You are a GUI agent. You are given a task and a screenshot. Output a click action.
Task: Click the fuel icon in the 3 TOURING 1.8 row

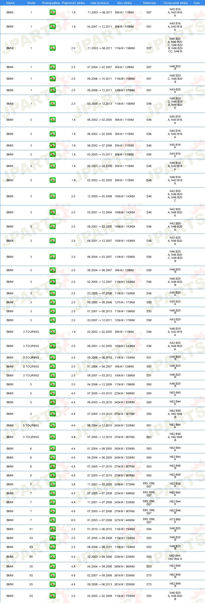click(52, 331)
